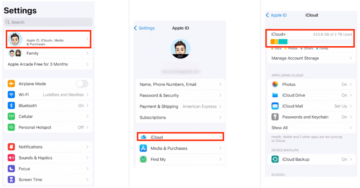Click the Search field in Settings

tap(48, 22)
